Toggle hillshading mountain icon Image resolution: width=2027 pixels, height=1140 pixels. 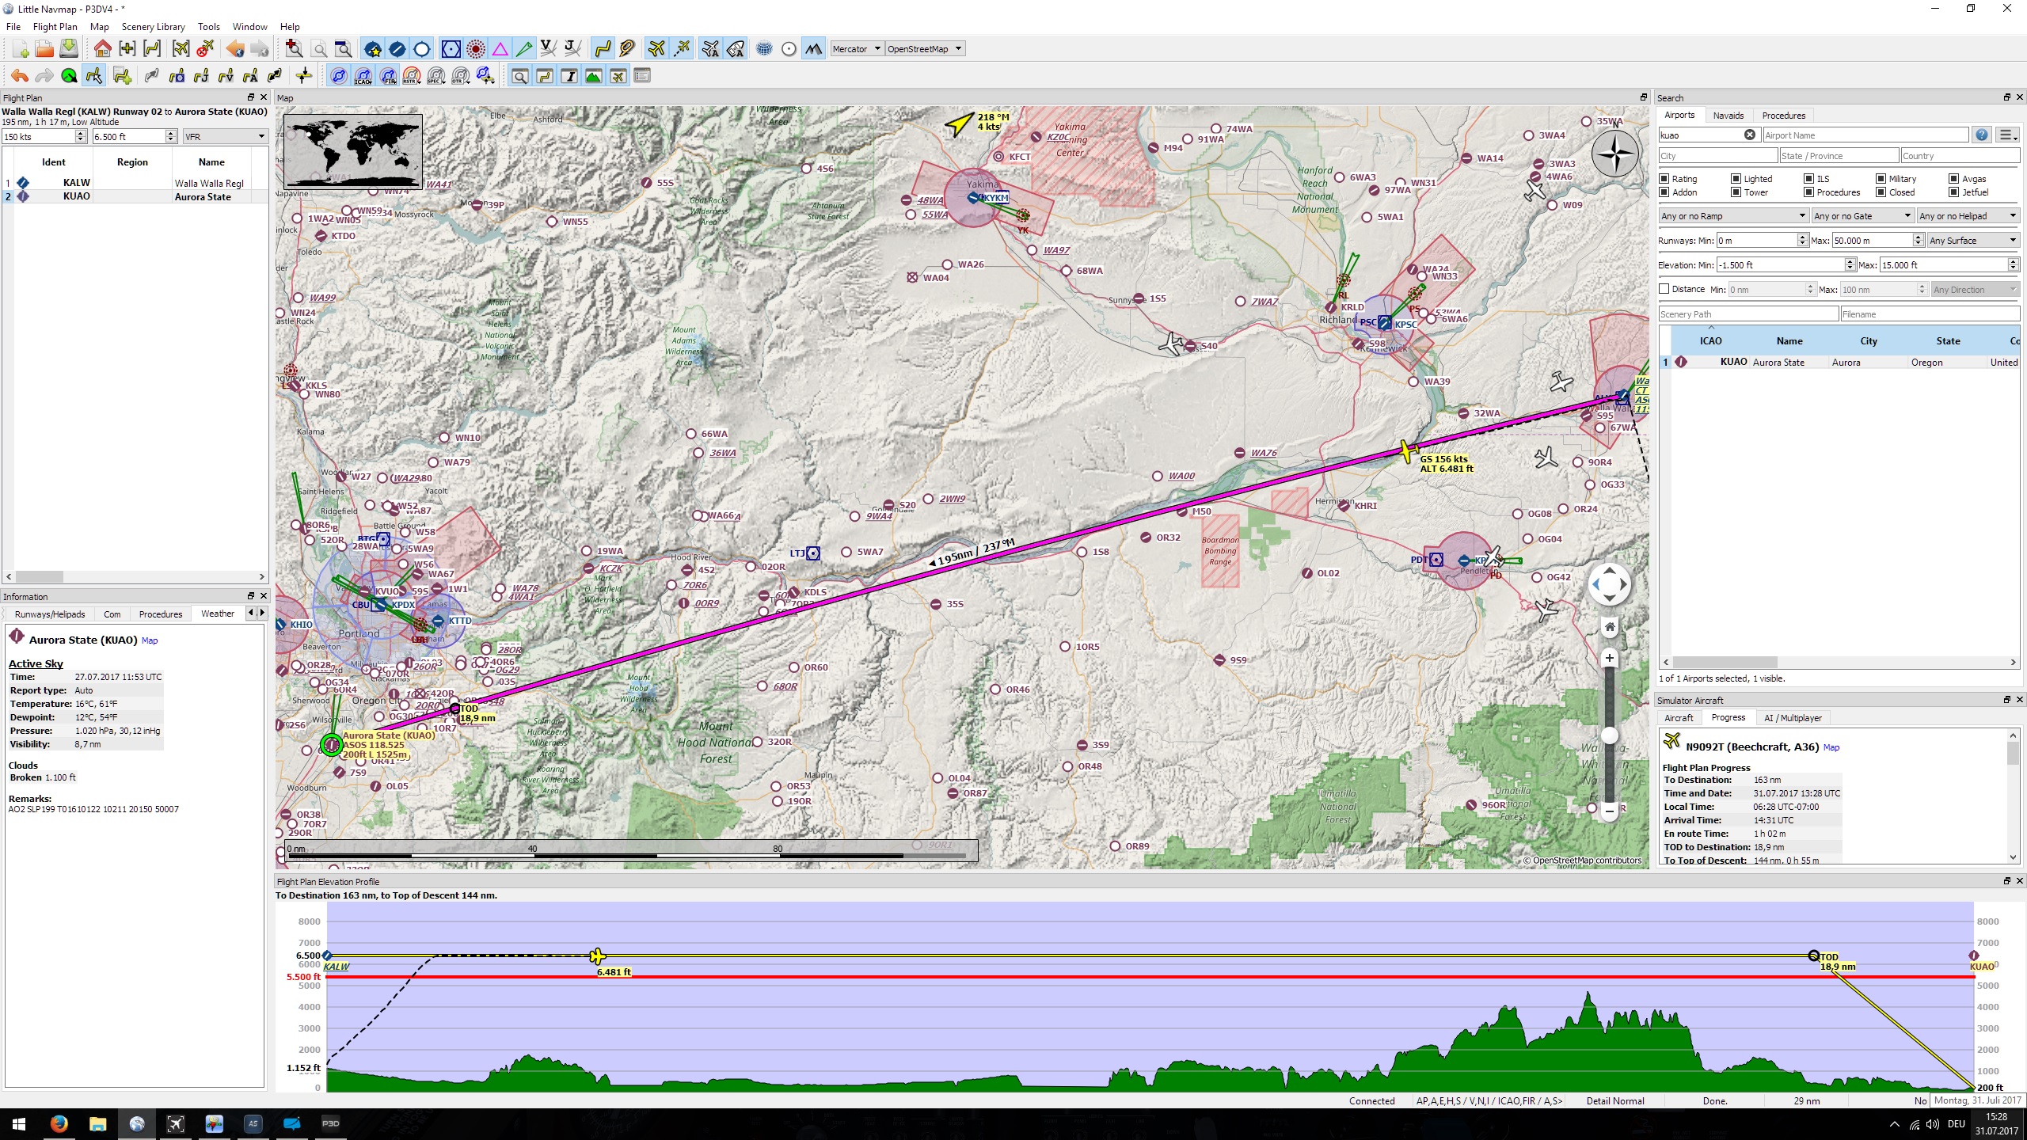pos(813,49)
